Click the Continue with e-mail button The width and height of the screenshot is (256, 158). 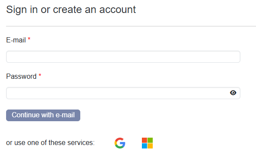(x=43, y=115)
